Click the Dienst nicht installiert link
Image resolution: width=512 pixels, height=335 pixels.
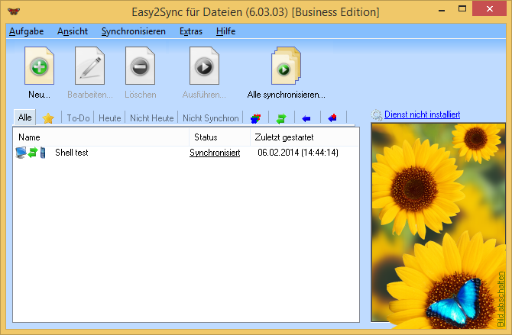coord(422,115)
